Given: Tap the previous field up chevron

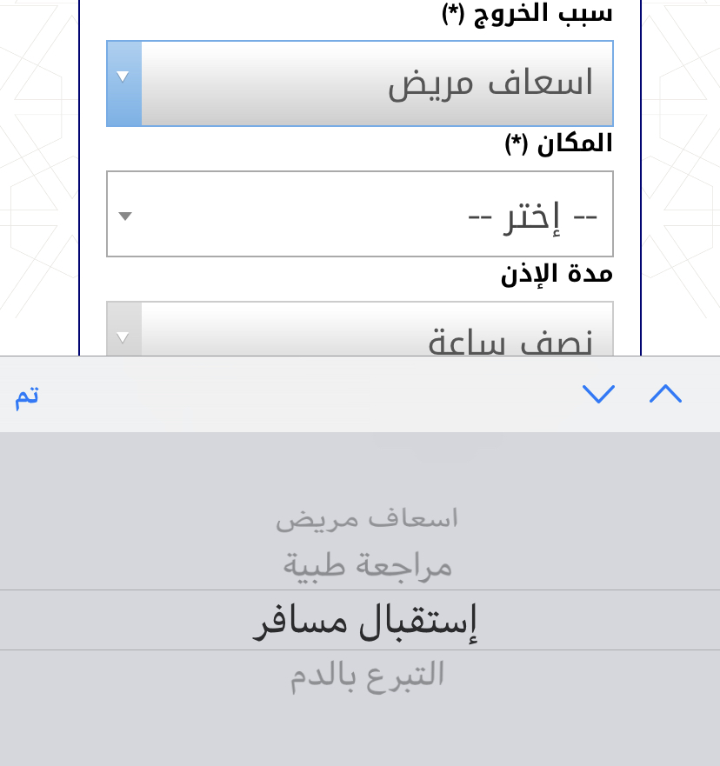Looking at the screenshot, I should pyautogui.click(x=665, y=394).
